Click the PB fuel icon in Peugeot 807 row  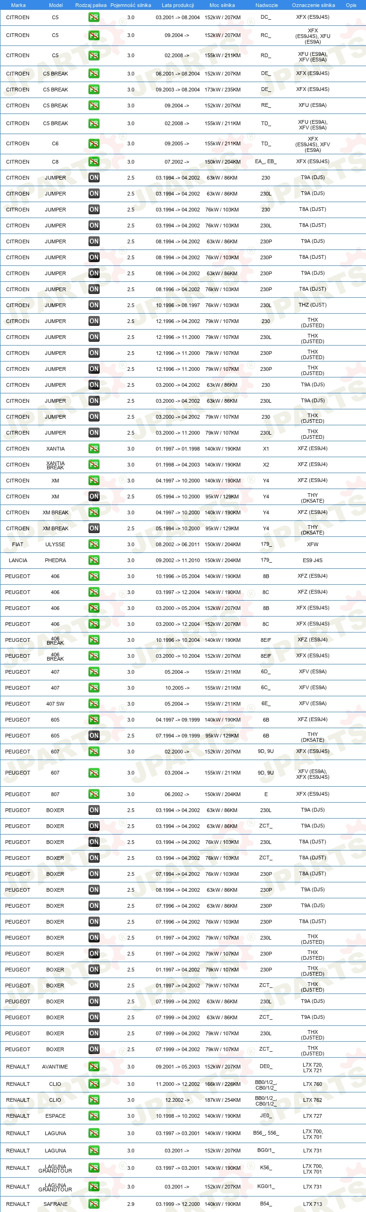[x=94, y=794]
